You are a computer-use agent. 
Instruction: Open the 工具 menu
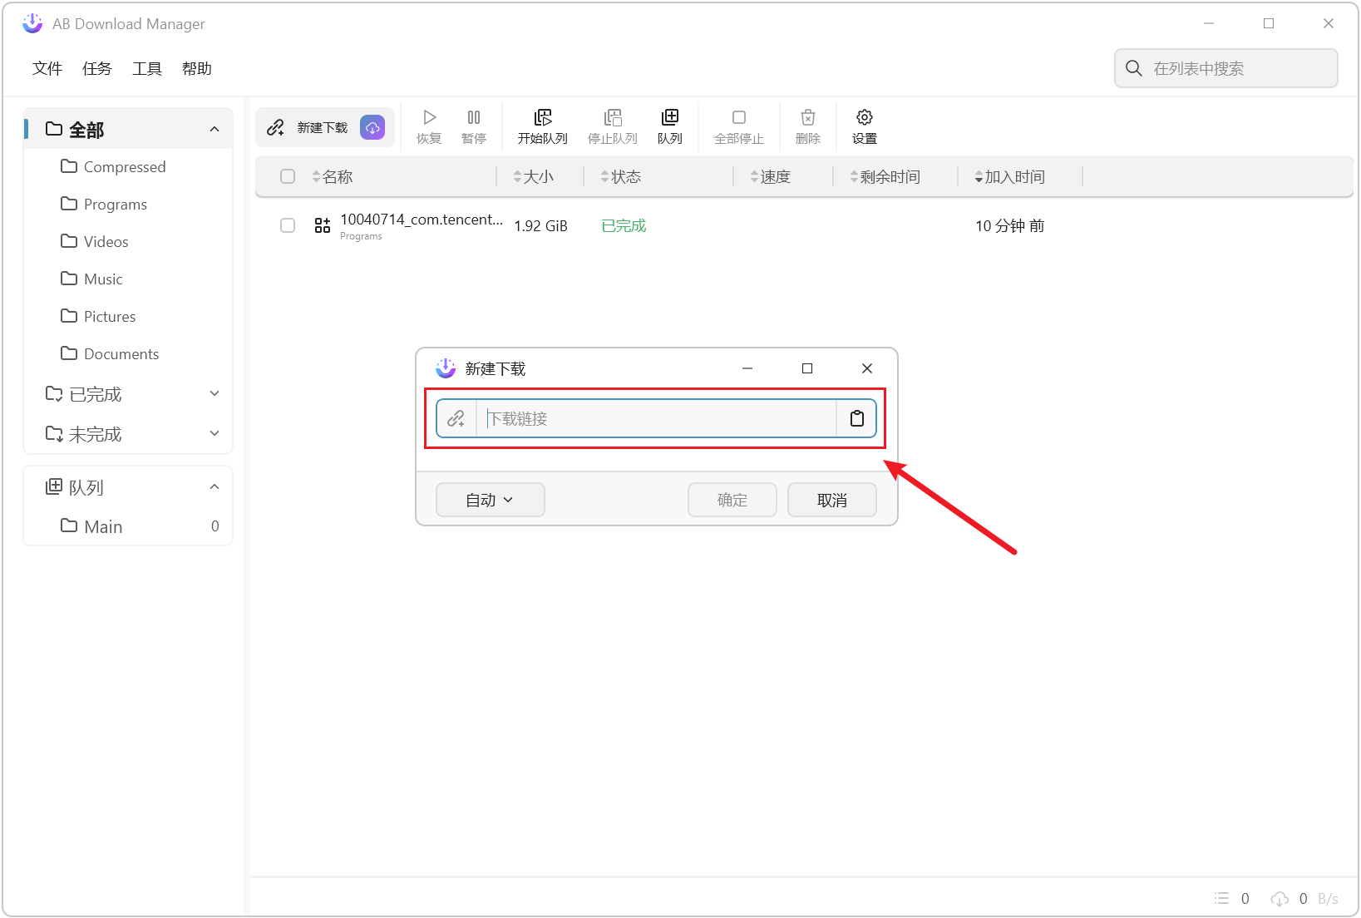pos(147,68)
